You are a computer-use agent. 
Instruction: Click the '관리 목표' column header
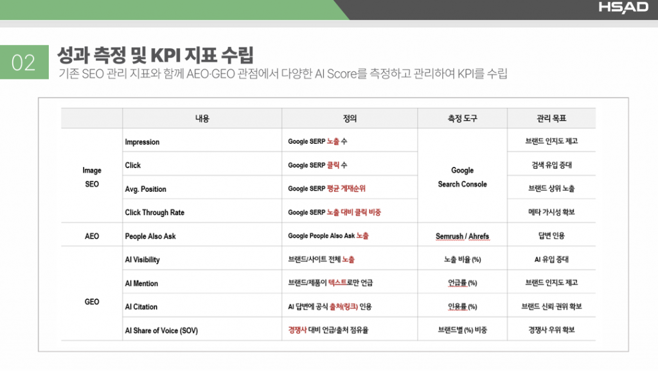[551, 119]
